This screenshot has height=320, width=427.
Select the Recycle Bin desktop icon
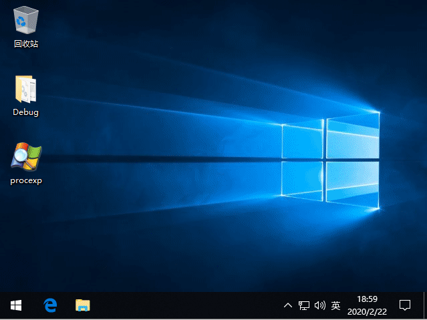pos(26,27)
